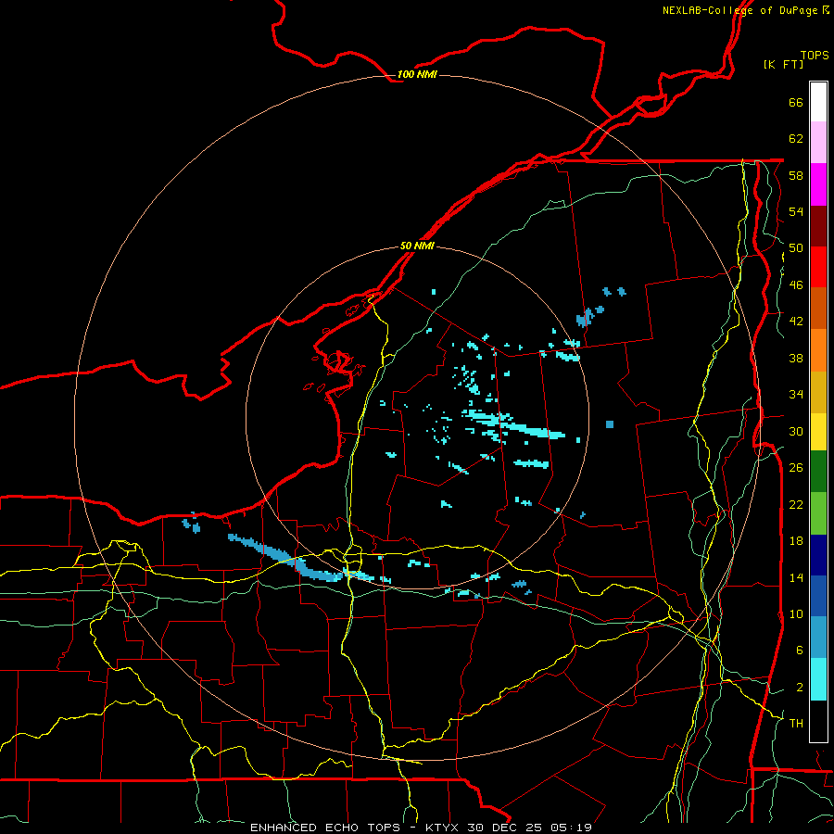834x834 pixels.
Task: Click the KTYX radar site identifier
Action: (443, 828)
